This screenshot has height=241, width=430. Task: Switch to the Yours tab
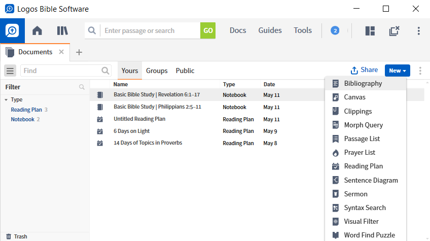(130, 71)
